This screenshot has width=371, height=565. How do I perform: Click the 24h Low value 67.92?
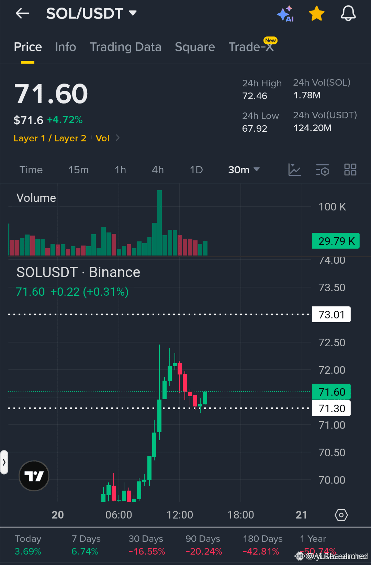[x=255, y=129]
